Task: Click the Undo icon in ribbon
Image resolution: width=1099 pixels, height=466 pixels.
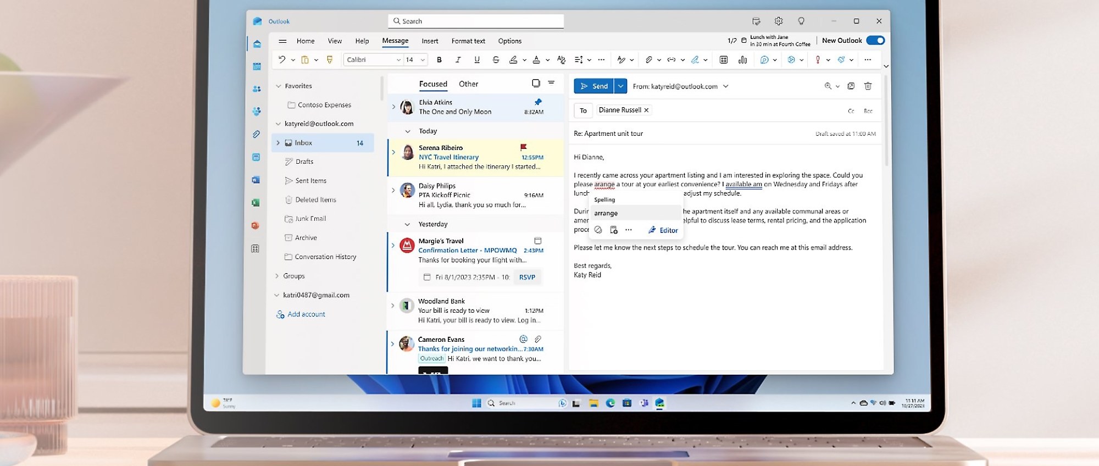Action: [x=282, y=59]
